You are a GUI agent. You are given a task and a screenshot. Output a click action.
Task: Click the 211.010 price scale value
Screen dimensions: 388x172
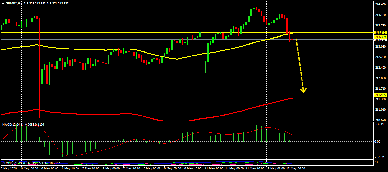381,110
